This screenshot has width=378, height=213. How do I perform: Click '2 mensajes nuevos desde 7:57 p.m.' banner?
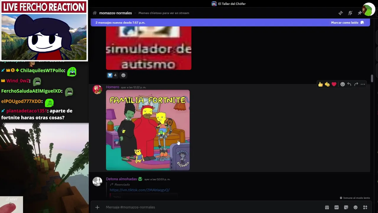120,22
